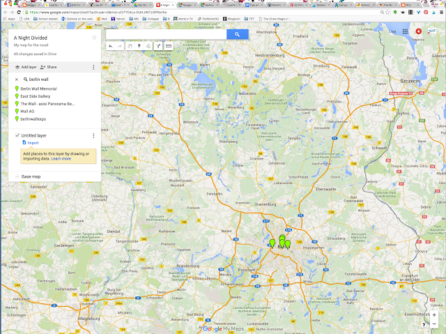Click the blue map search button
446x334 pixels.
click(x=237, y=34)
